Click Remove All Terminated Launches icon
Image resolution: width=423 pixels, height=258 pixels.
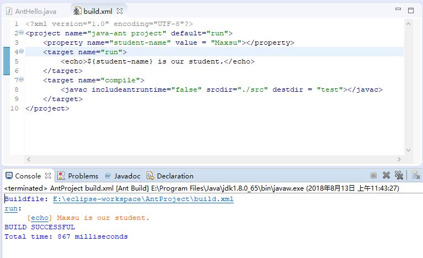(399, 176)
